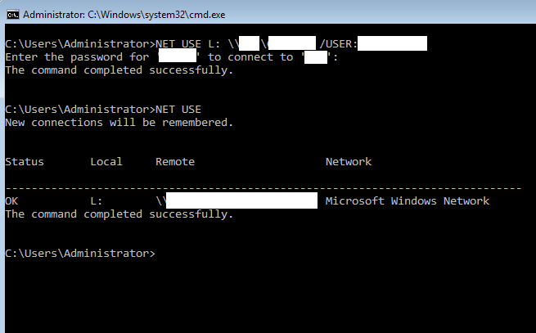
Task: Click 'Microsoft Windows Network' text
Action: [407, 201]
